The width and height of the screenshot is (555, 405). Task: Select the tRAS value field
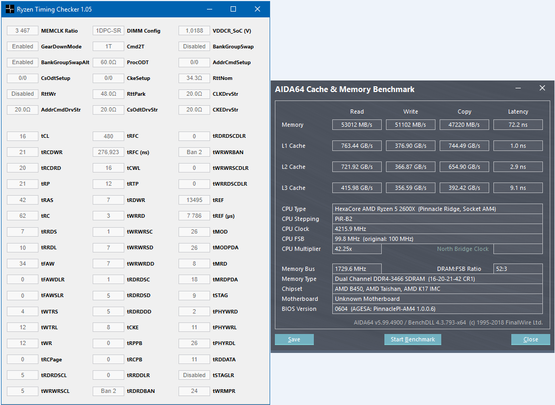(23, 200)
